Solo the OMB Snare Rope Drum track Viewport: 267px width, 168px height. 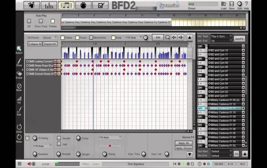(x=59, y=66)
